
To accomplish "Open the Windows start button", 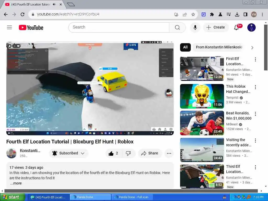I will (12, 197).
